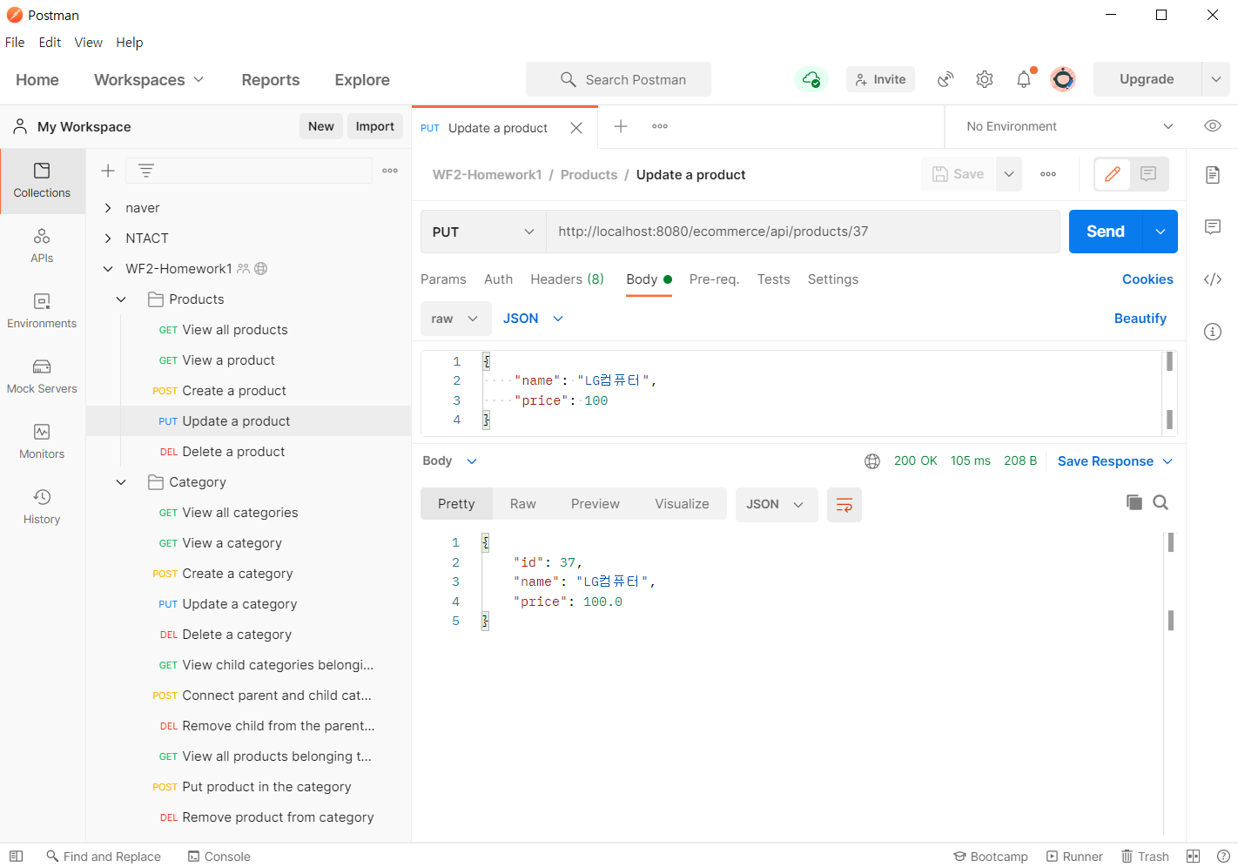Open the Workspaces dropdown
1238x867 pixels.
pyautogui.click(x=149, y=80)
